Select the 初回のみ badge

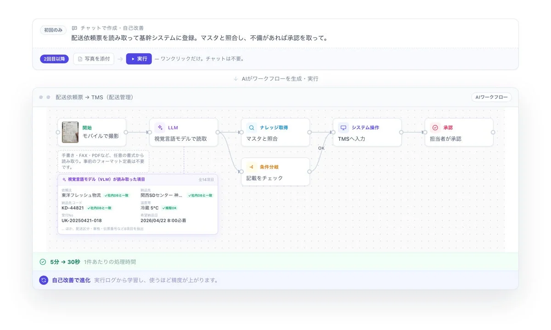click(x=54, y=30)
